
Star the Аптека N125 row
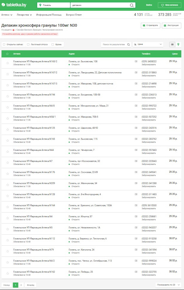tap(7, 130)
